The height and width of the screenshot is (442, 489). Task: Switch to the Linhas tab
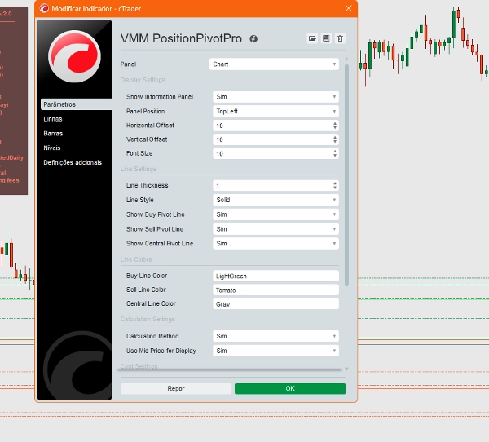(53, 119)
